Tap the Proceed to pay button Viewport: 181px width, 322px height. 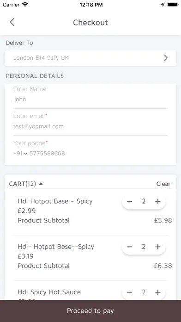(x=90, y=311)
